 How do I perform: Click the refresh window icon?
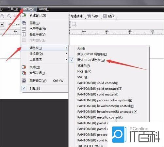click(x=24, y=81)
